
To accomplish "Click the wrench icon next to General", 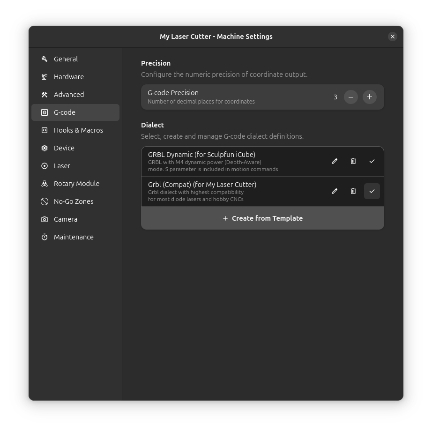I will [x=45, y=59].
